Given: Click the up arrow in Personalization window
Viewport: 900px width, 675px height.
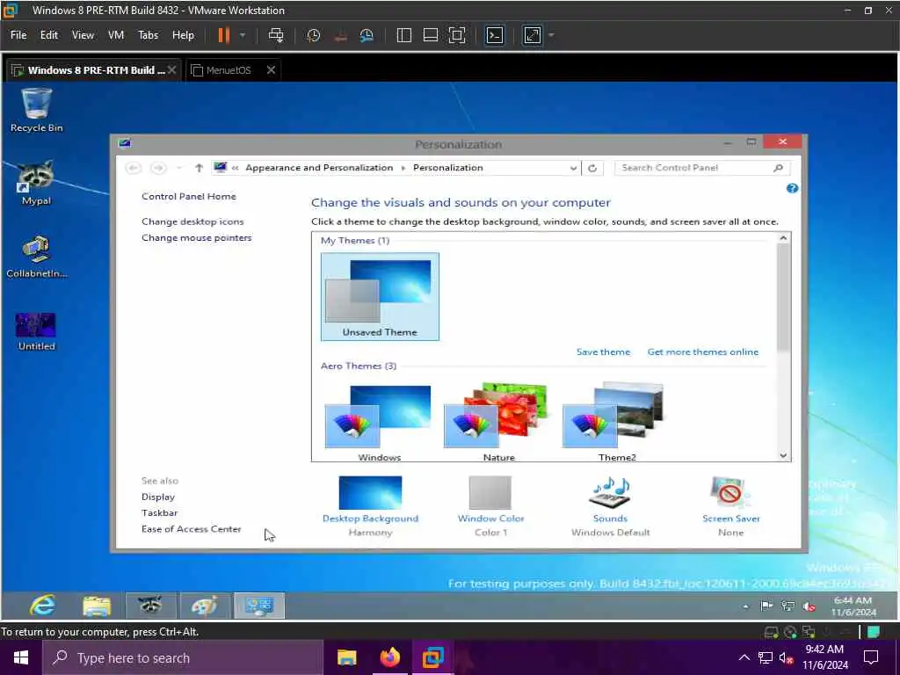Looking at the screenshot, I should (x=199, y=168).
